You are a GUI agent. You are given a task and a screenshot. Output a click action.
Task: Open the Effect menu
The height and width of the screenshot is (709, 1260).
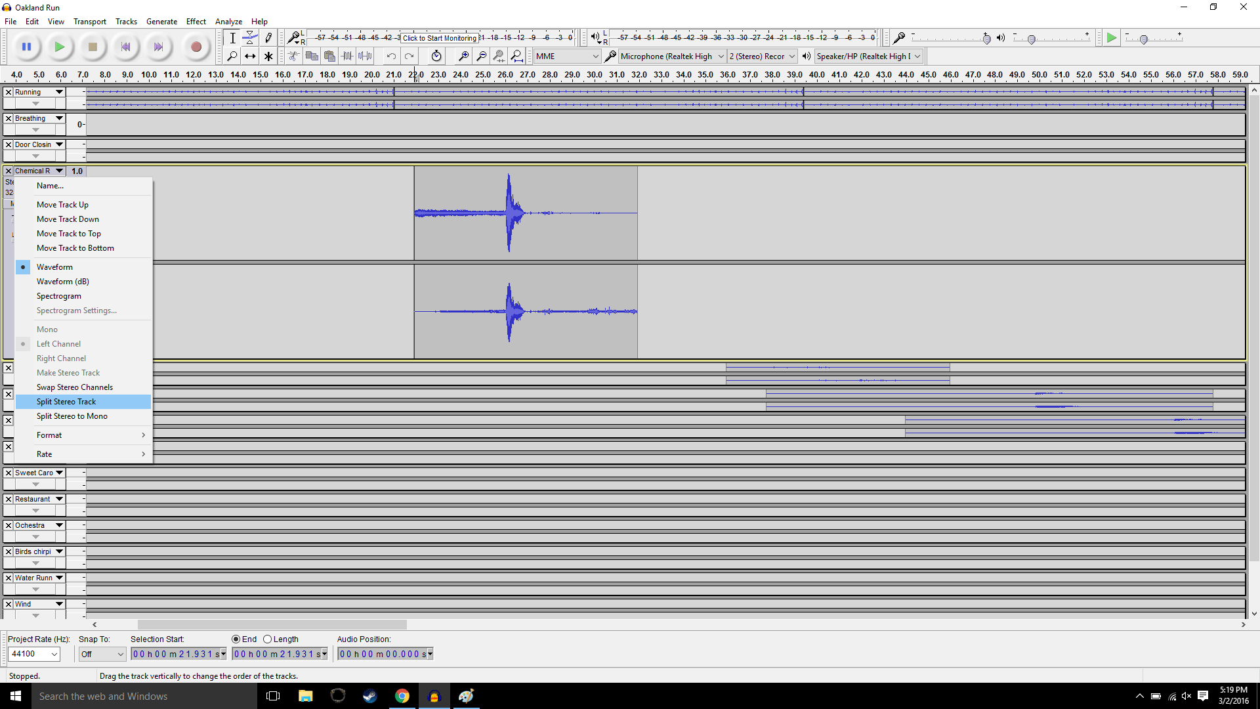(196, 21)
